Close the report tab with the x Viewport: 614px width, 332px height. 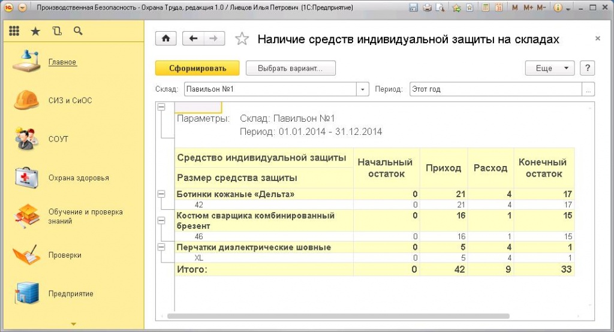(598, 38)
